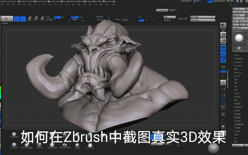
Task: Open the lower dropdown bar beside 按皮卡尔渲染
Action: 203,20
